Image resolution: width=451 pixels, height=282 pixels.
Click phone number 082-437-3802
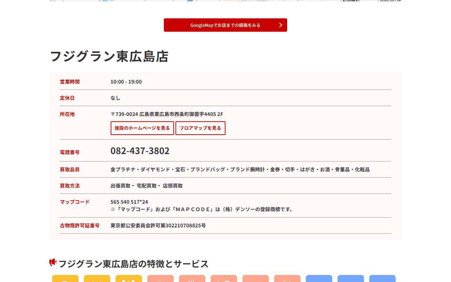[x=140, y=151]
